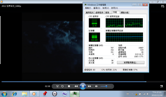Viewport: 166px width, 97px height.
Task: Stop the video playback
Action: [69, 86]
